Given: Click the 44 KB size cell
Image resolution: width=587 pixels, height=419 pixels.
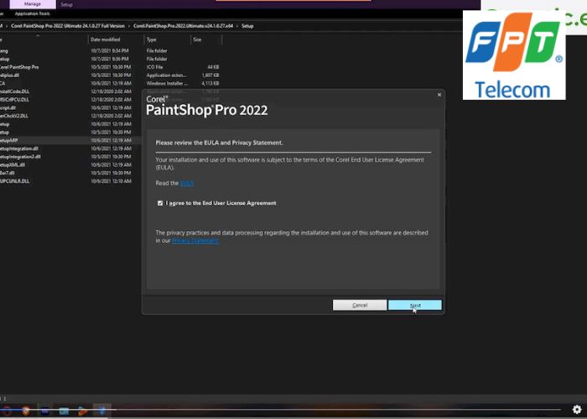Looking at the screenshot, I should (x=213, y=67).
